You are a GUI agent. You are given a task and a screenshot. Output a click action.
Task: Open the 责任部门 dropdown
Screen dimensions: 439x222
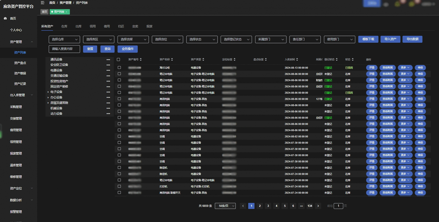coord(305,39)
